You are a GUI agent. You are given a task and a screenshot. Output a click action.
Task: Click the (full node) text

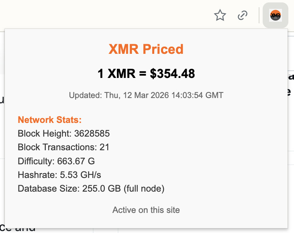pyautogui.click(x=140, y=188)
